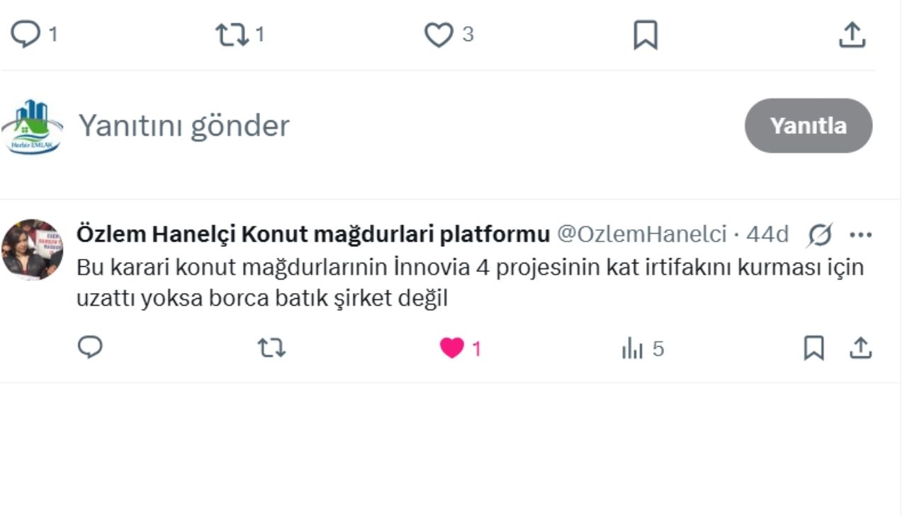The width and height of the screenshot is (907, 516).
Task: Click the Grok icon beside the reply
Action: click(x=819, y=235)
